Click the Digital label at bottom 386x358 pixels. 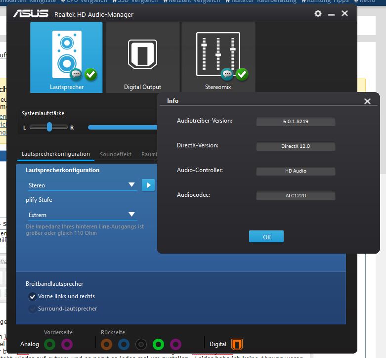coord(217,344)
